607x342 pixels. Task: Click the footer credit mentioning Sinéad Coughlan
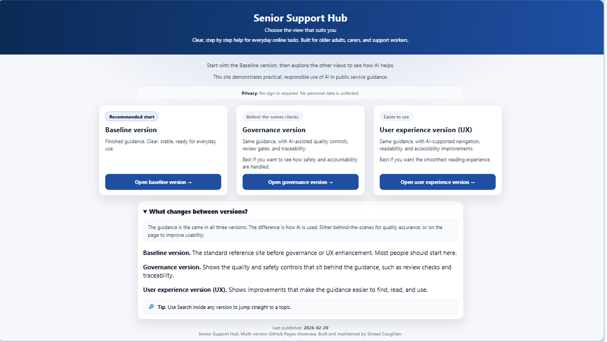click(x=300, y=333)
